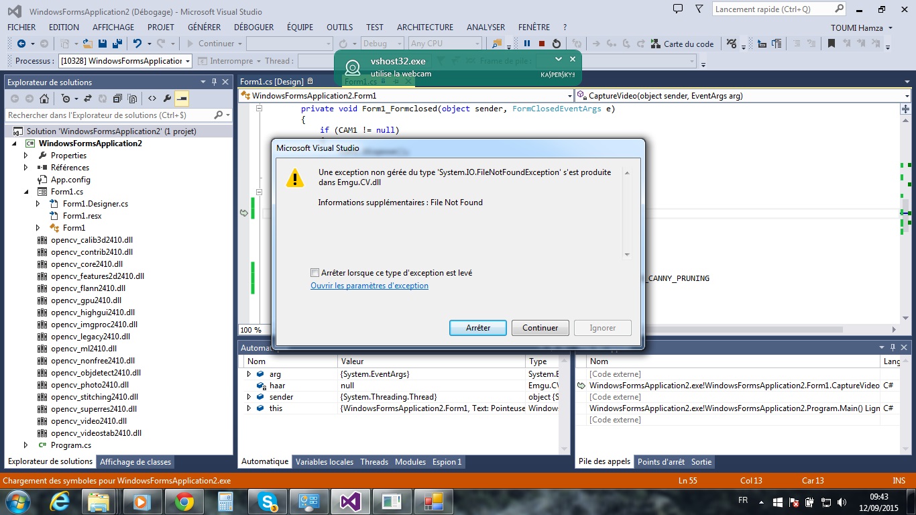Click the Collapse All icon in Solution Explorer
916x515 pixels.
pos(117,99)
